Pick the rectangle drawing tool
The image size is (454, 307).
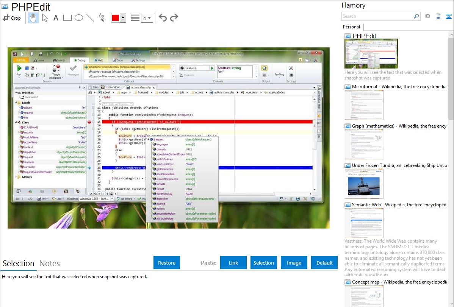point(67,18)
